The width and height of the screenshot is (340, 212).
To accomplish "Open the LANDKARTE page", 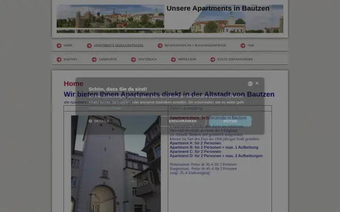I will pos(108,59).
